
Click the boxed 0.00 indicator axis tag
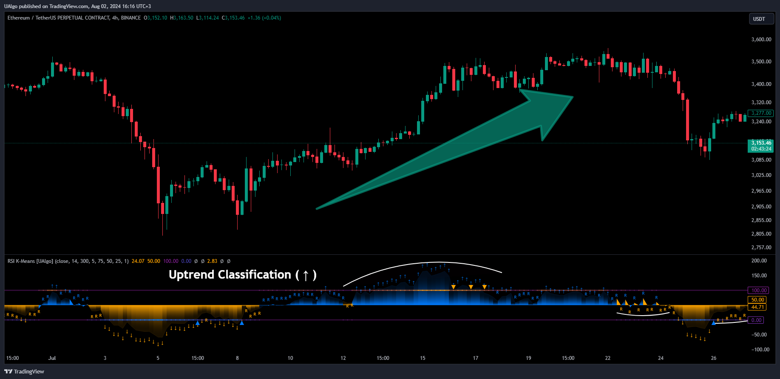point(757,320)
